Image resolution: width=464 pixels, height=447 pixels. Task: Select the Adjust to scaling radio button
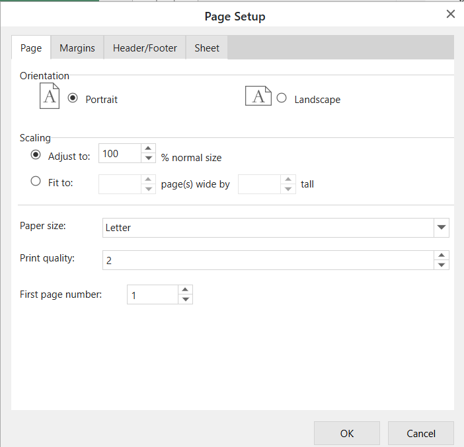36,155
